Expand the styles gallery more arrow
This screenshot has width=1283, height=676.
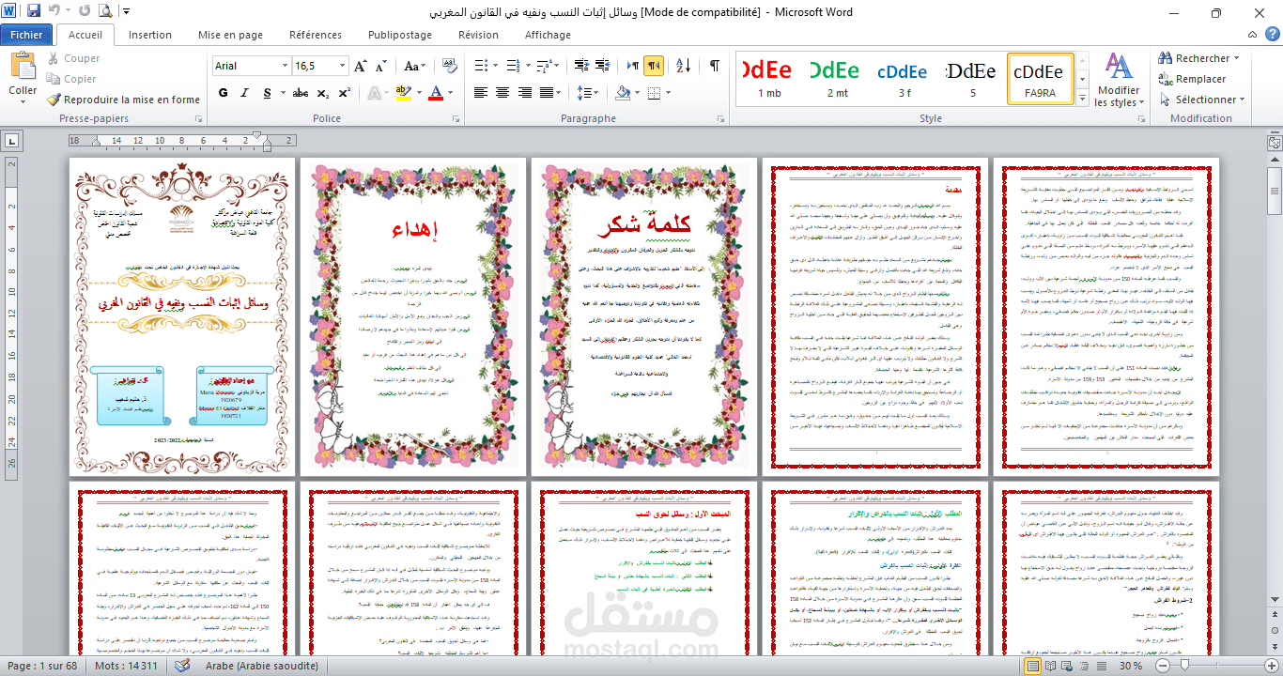[1081, 97]
